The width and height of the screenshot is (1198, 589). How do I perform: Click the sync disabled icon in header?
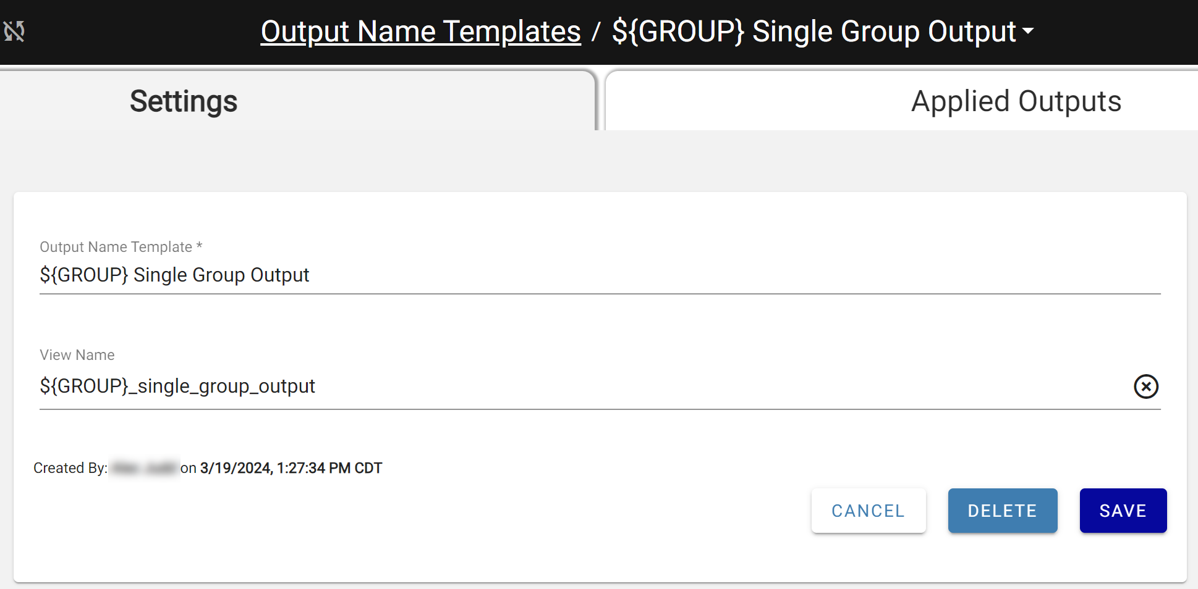click(14, 31)
